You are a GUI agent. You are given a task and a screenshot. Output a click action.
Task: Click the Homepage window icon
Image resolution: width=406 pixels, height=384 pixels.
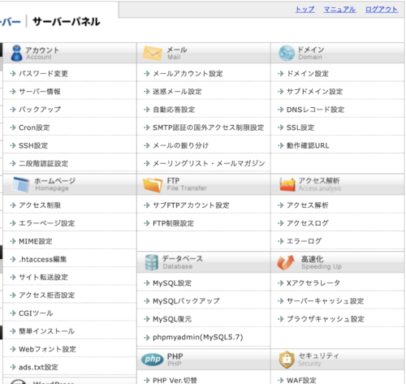[x=20, y=184]
